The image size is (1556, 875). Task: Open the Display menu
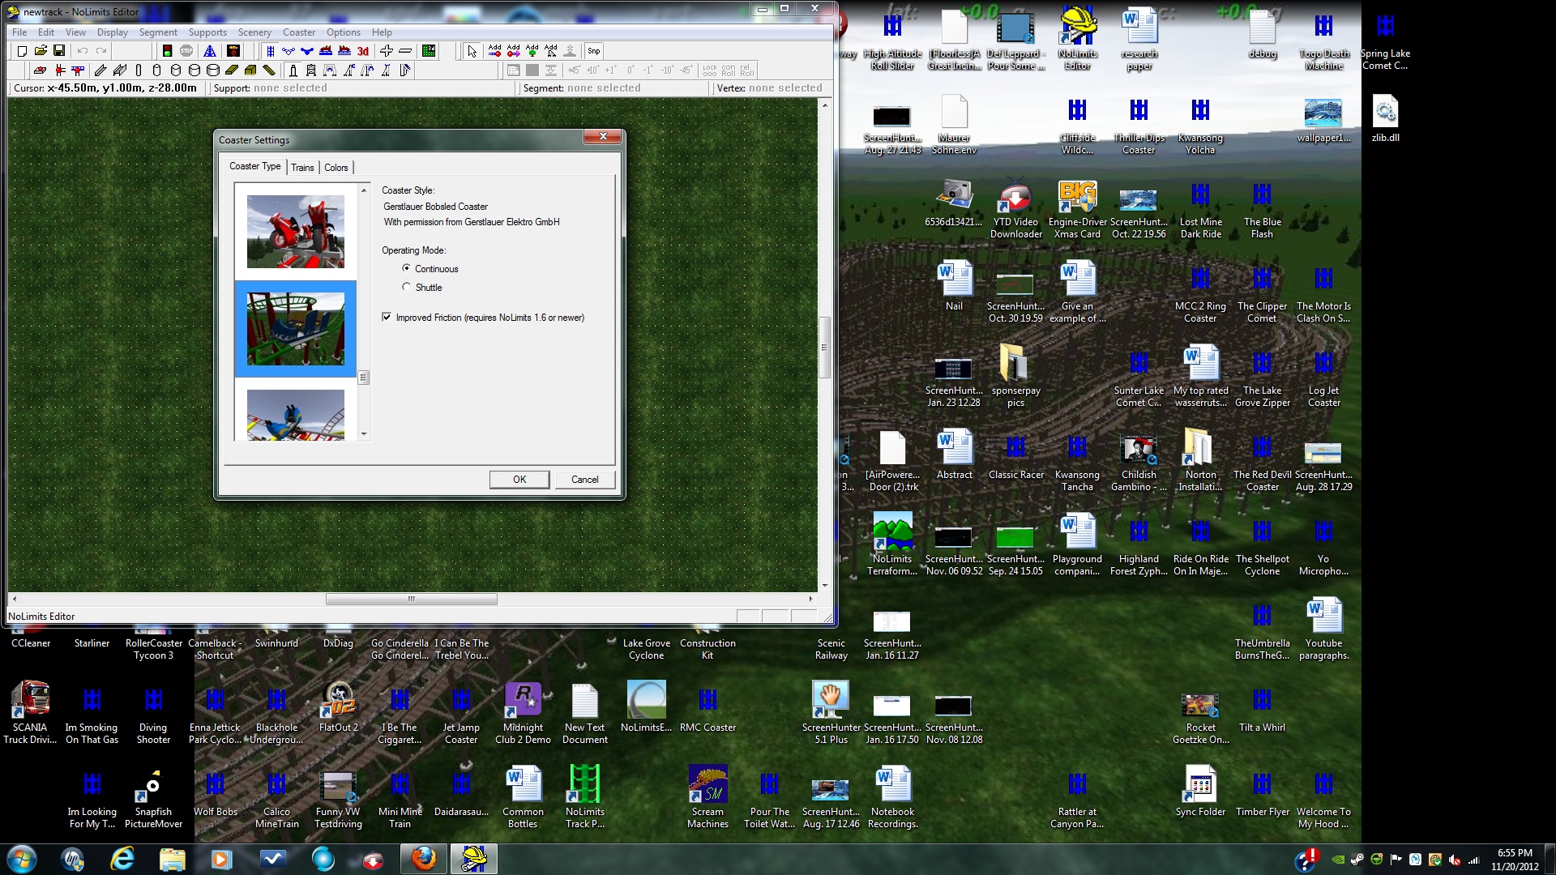coord(113,32)
